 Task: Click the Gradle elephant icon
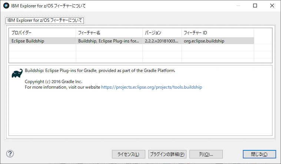[17, 73]
